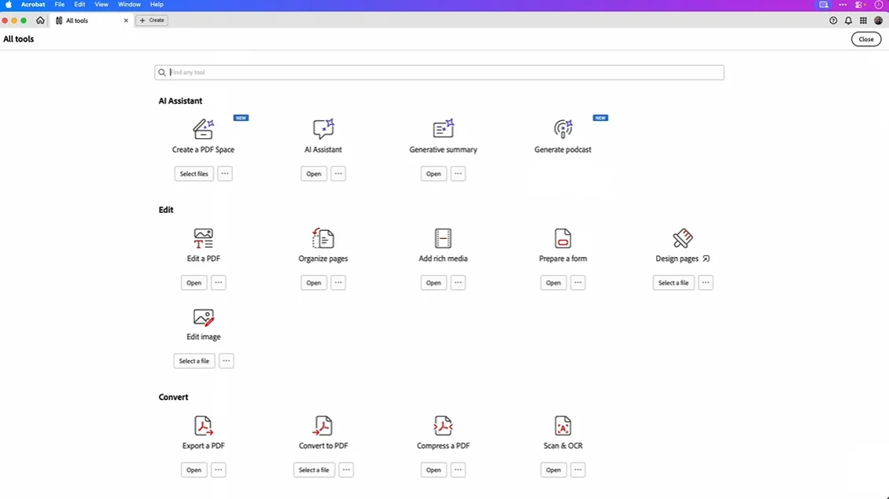889x499 pixels.
Task: Open the Acrobat menu
Action: pyautogui.click(x=33, y=5)
